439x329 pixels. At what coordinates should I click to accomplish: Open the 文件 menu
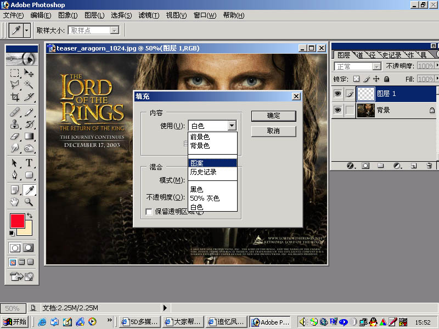point(13,15)
